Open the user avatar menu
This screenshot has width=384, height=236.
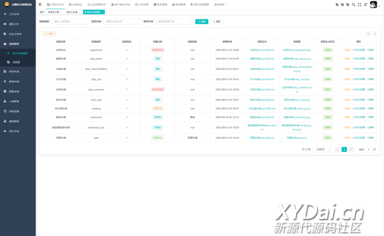374,5
